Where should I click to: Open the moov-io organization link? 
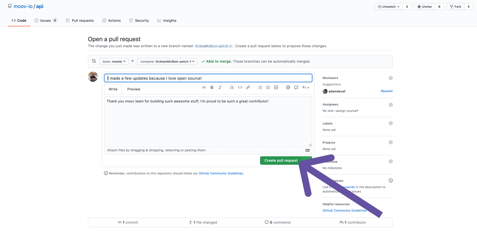pos(23,6)
